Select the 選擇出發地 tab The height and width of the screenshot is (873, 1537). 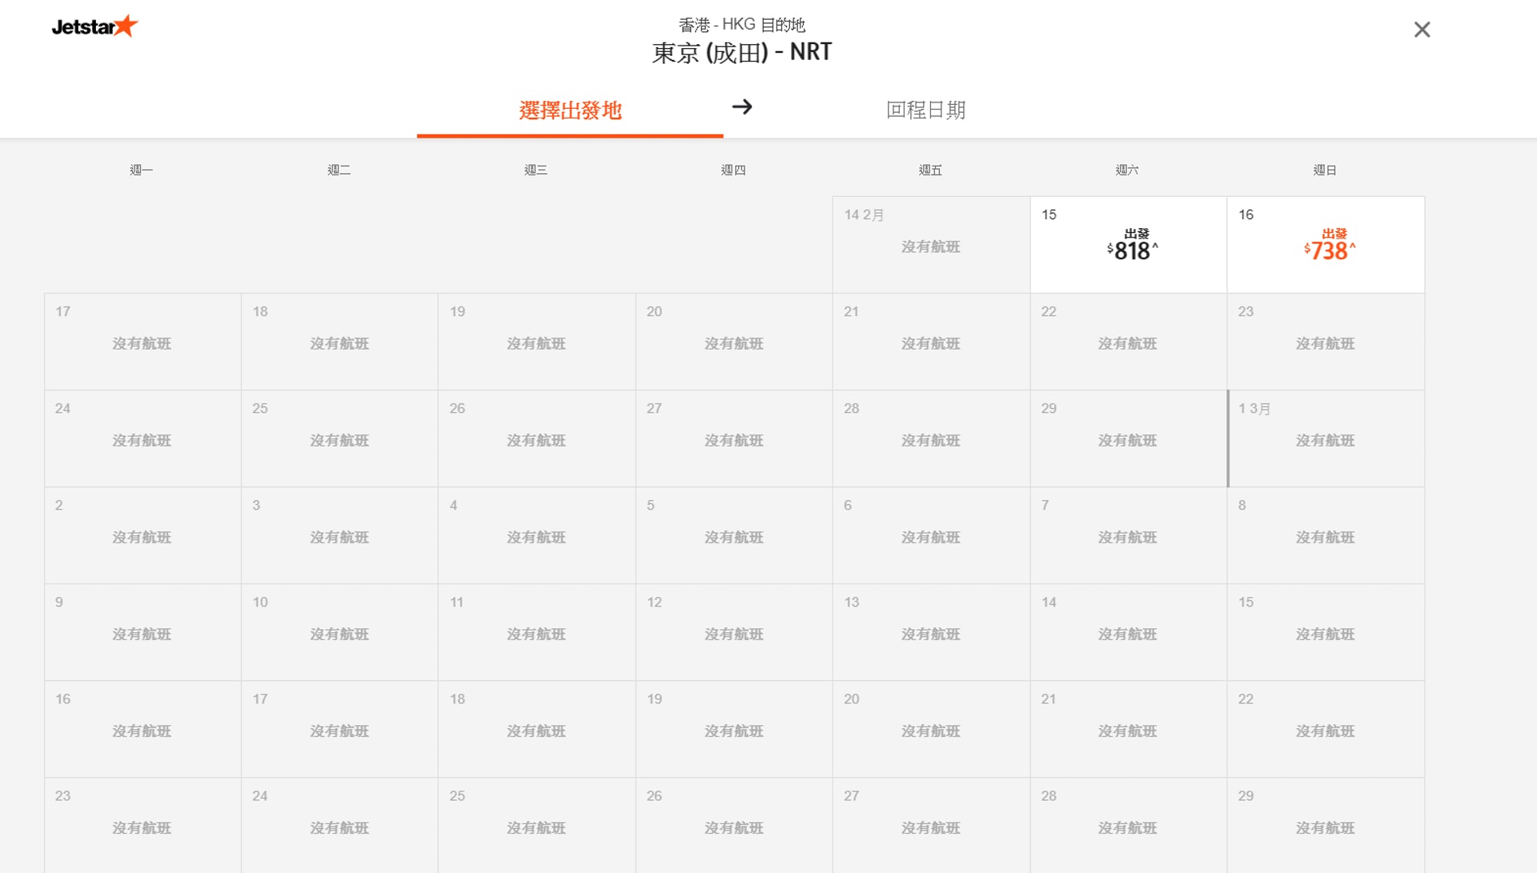click(x=570, y=110)
